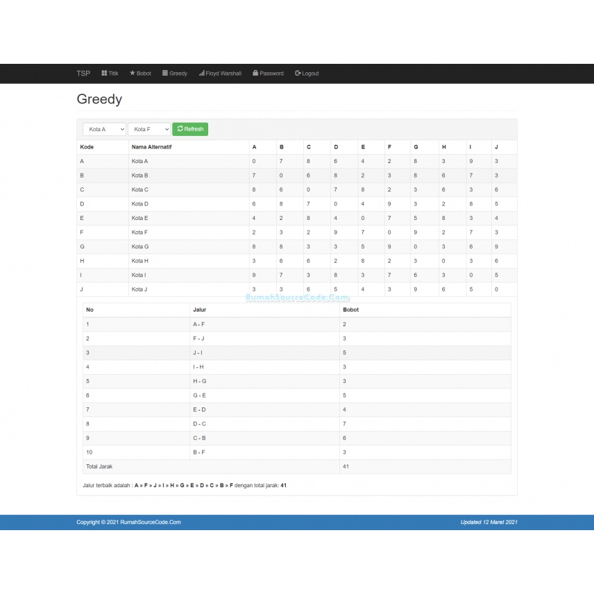Click the Jalur terbaik adalah summary text

click(x=185, y=485)
